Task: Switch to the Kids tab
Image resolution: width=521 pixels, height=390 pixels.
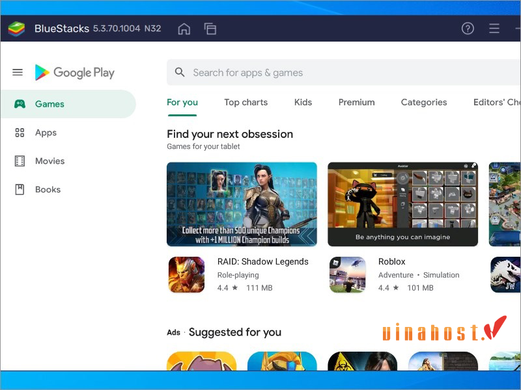Action: click(x=303, y=103)
